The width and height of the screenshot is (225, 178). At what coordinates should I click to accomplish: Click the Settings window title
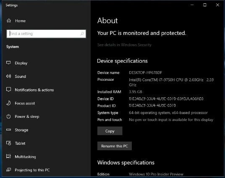click(12, 5)
